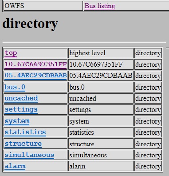This screenshot has height=176, width=169.
Task: Open the alarm directory link
Action: pyautogui.click(x=15, y=166)
